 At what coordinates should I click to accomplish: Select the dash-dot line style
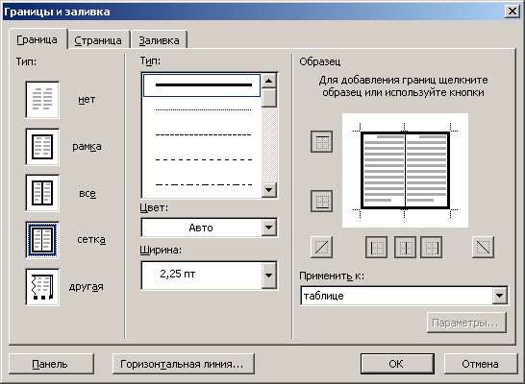point(203,184)
